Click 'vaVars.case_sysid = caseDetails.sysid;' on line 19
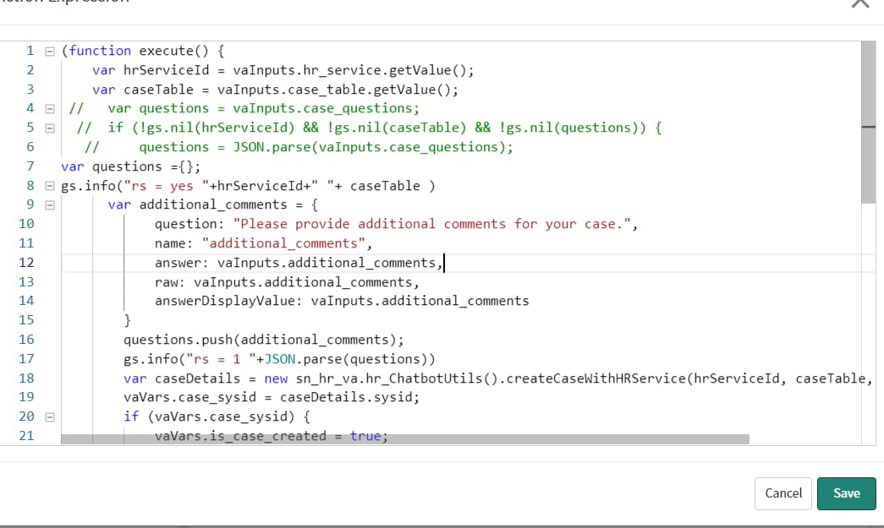Image resolution: width=884 pixels, height=528 pixels. [272, 397]
